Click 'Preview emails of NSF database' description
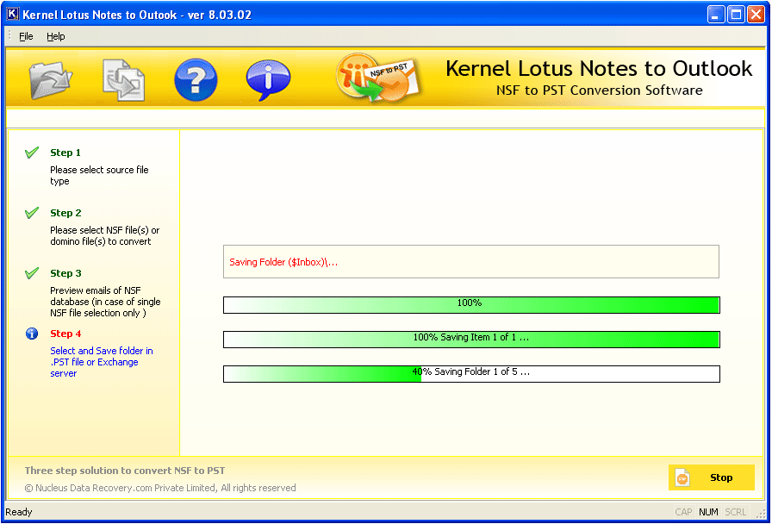 pyautogui.click(x=105, y=302)
